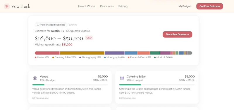The image size is (234, 110).
Task: Select the green Music & DJ bar segment
Action: [155, 53]
